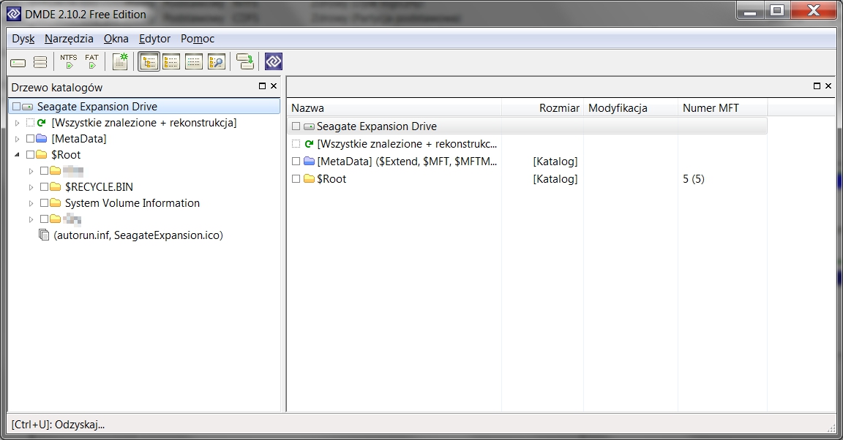Sort by the Nazwa column header
Image resolution: width=843 pixels, height=440 pixels.
click(x=394, y=108)
